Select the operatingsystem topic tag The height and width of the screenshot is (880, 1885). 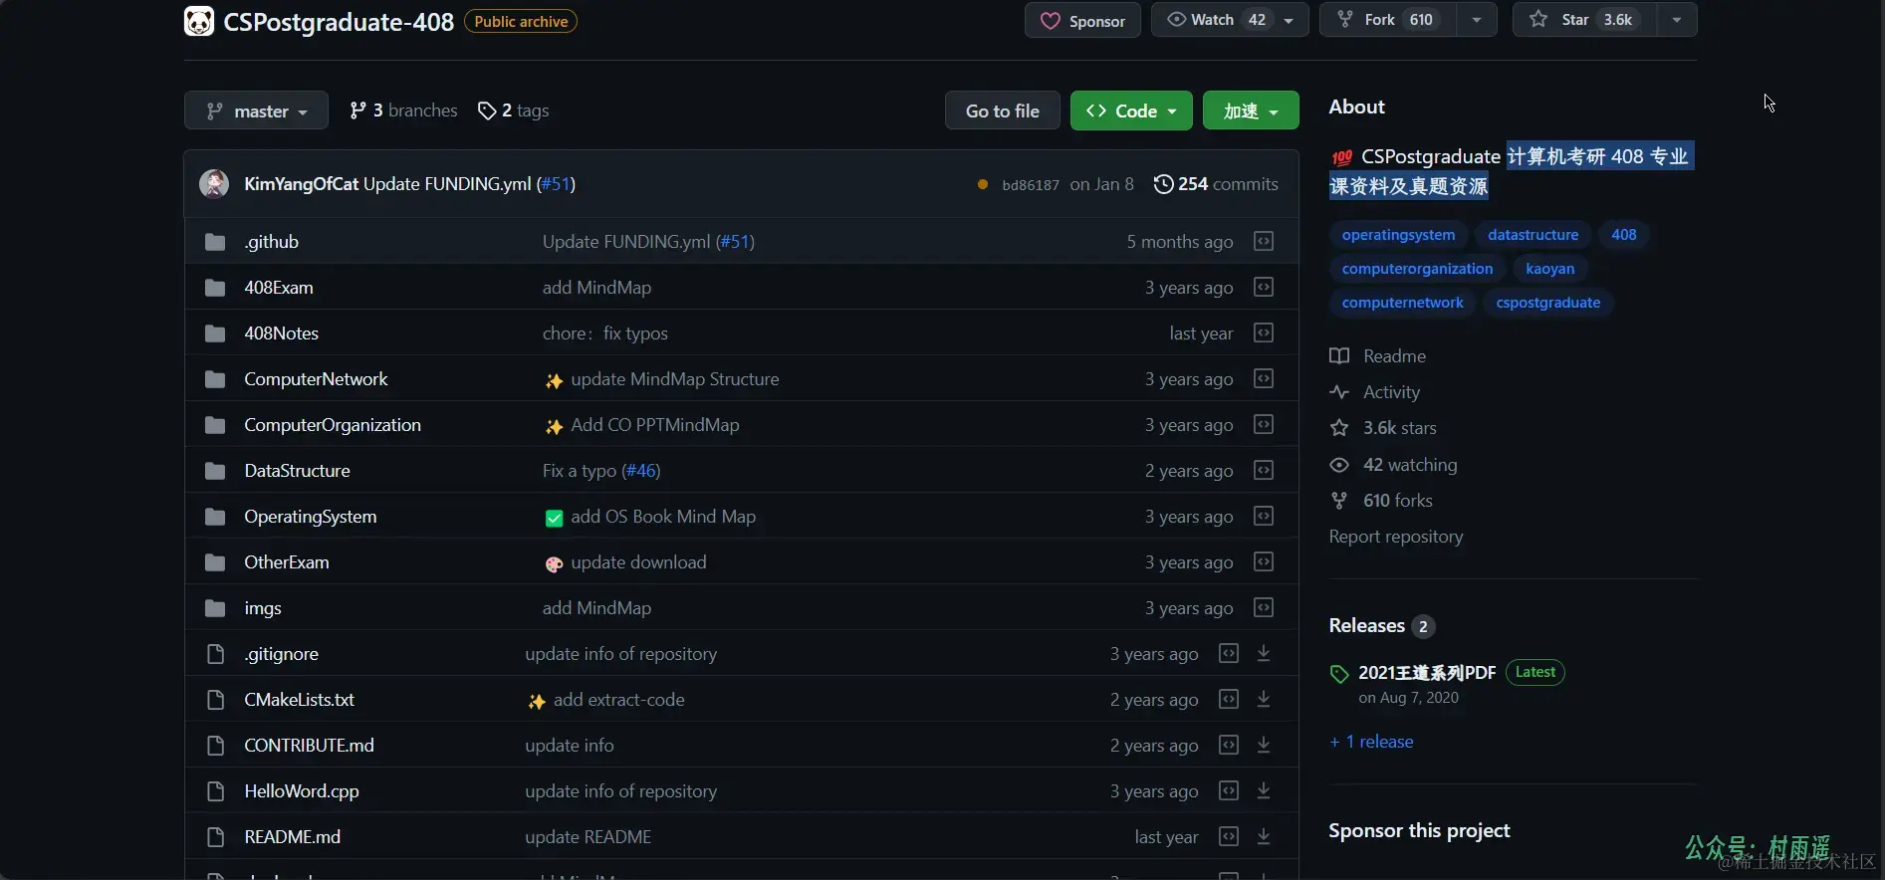(1398, 235)
